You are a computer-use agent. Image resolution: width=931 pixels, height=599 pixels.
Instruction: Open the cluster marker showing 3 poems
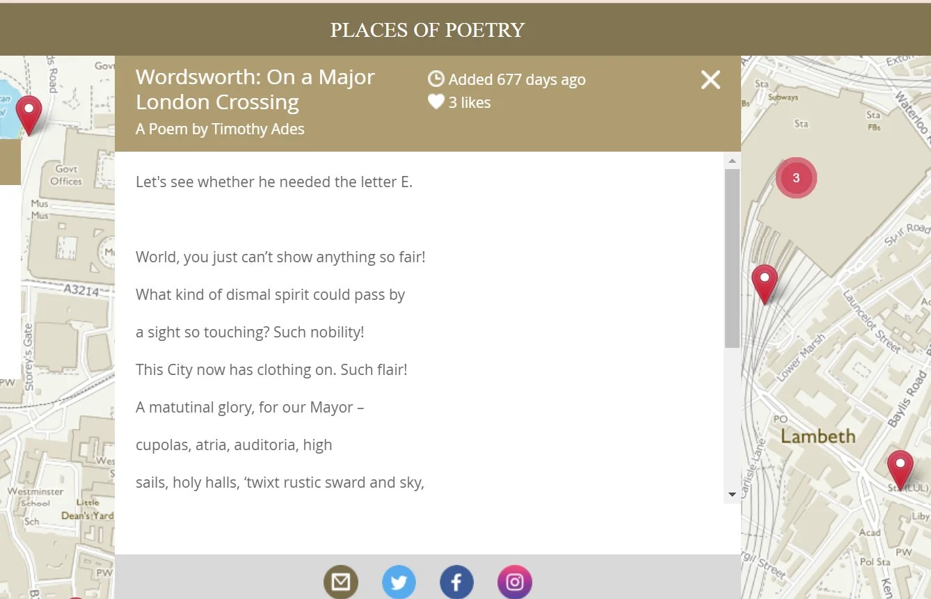click(796, 178)
